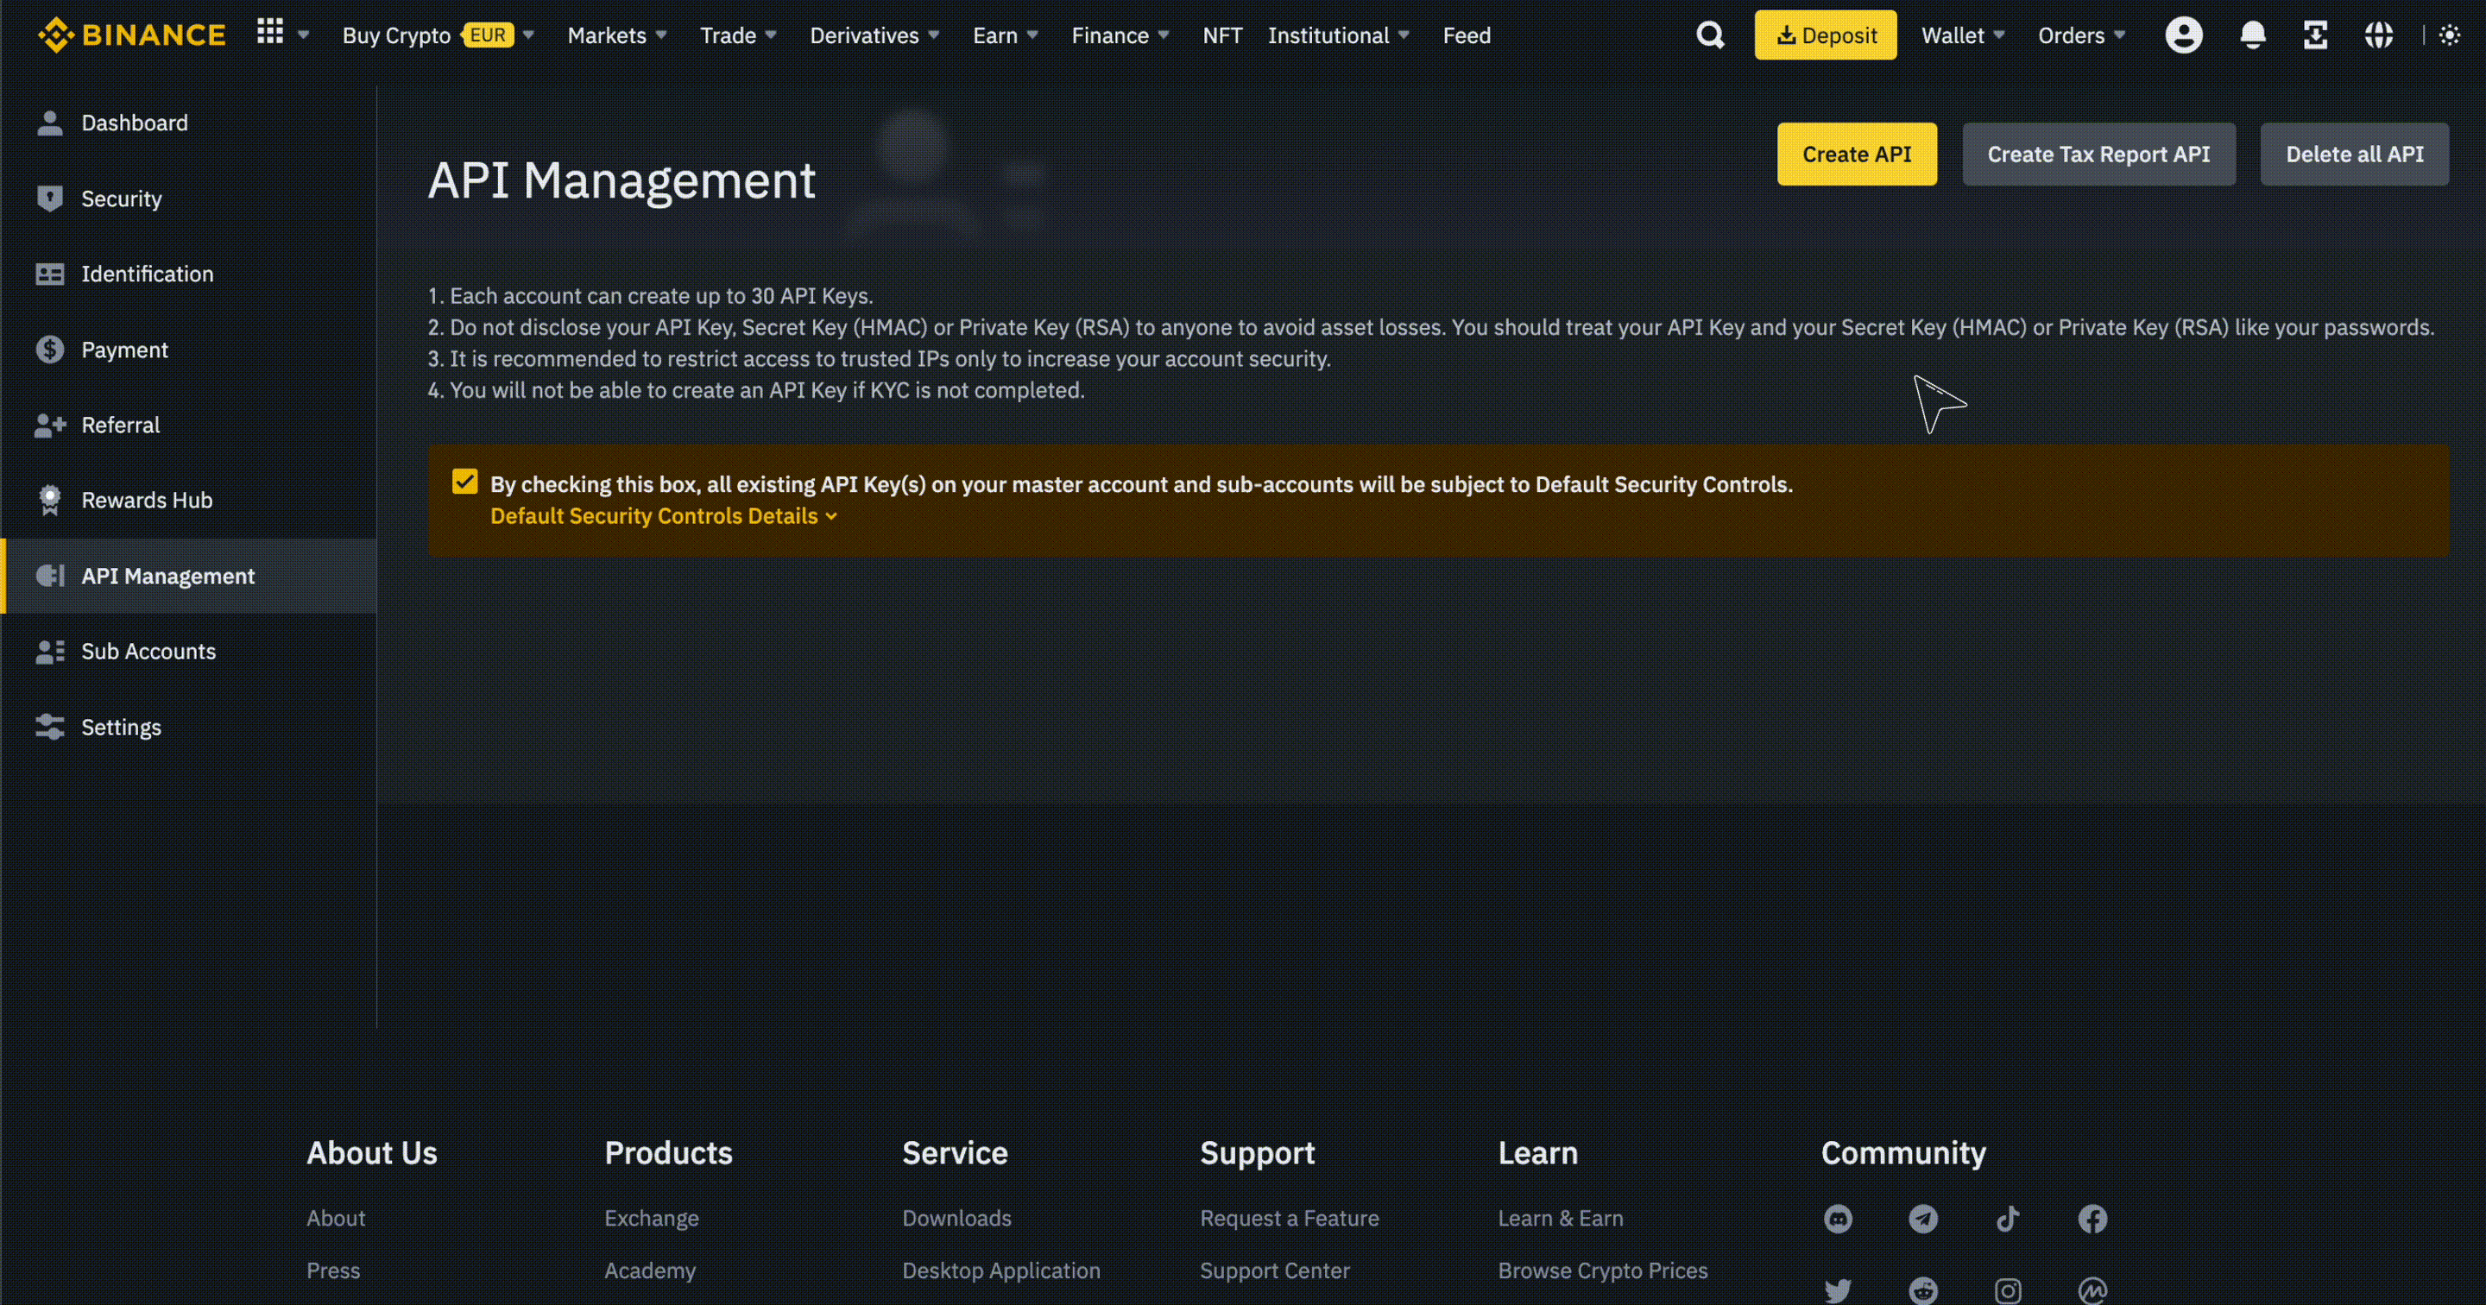2486x1305 pixels.
Task: Open the Academy footer link
Action: point(649,1271)
